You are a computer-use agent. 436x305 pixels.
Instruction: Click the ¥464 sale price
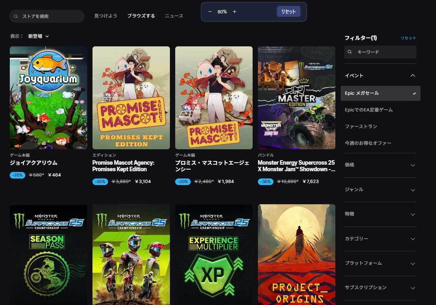pyautogui.click(x=55, y=175)
